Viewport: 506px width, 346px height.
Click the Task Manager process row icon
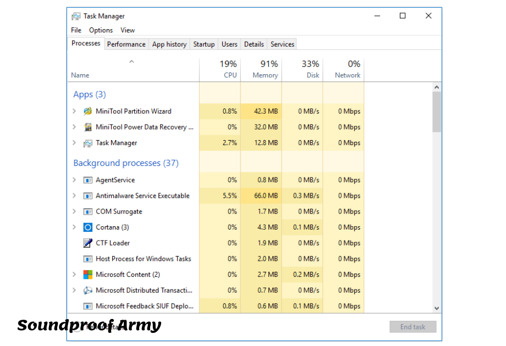(x=88, y=143)
